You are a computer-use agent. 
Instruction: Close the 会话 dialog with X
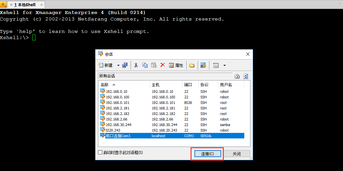248,54
